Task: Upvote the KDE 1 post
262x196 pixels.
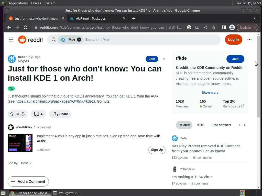Action: [12, 114]
